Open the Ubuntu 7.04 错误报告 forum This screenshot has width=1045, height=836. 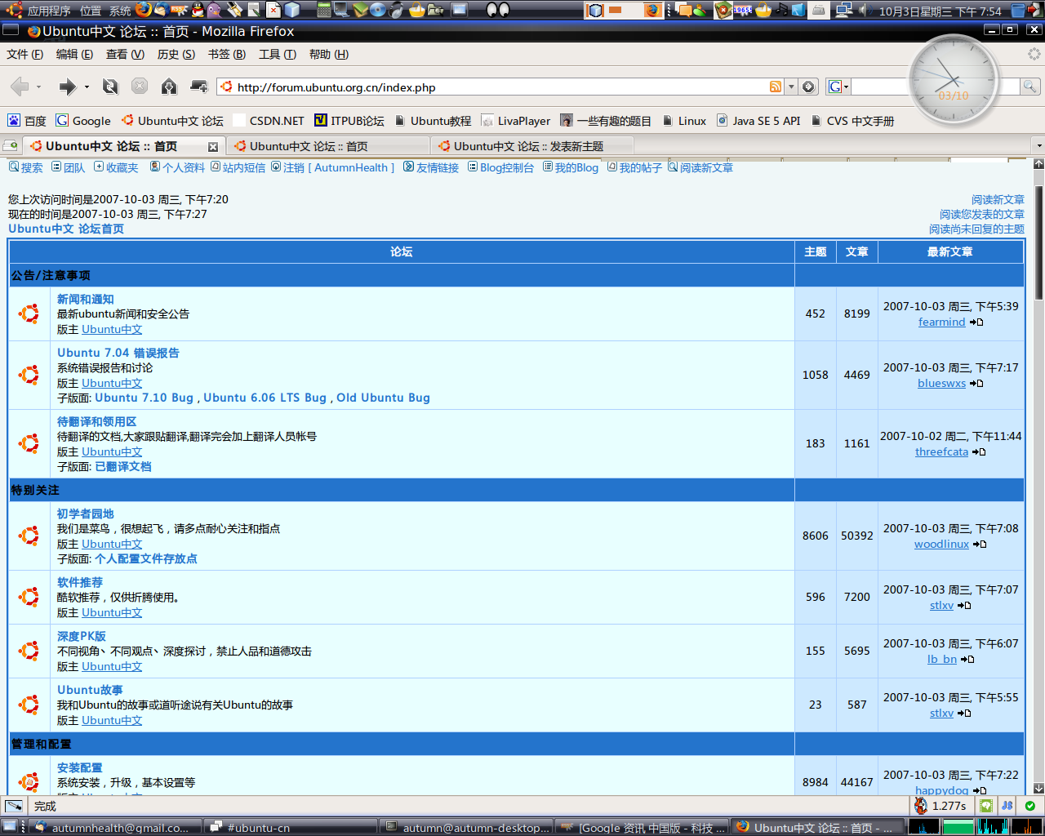click(x=118, y=353)
